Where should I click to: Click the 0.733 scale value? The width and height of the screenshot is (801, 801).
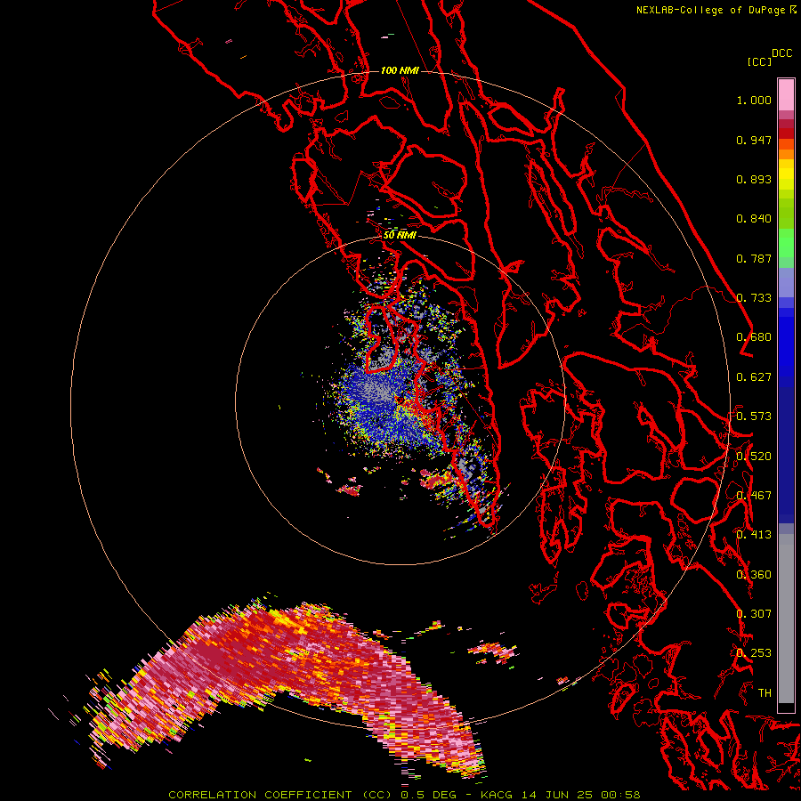click(x=754, y=298)
